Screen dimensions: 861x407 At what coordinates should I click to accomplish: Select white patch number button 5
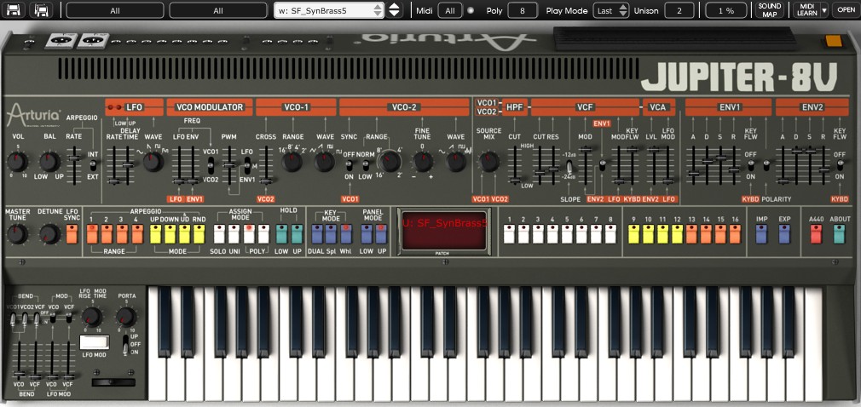click(567, 233)
